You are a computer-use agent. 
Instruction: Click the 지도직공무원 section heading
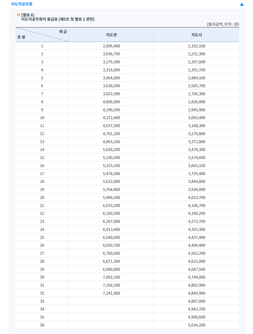click(x=21, y=4)
